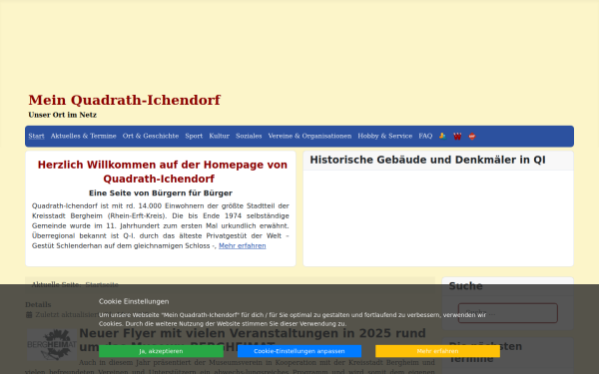Image resolution: width=599 pixels, height=374 pixels.
Task: Click 'Cookie-Einstellungen anpassen' button
Action: [x=299, y=351]
